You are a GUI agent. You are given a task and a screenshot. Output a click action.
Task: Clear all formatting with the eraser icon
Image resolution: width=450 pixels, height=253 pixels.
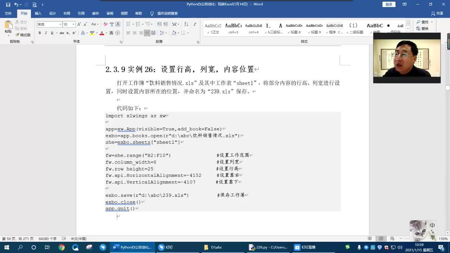coord(105,24)
